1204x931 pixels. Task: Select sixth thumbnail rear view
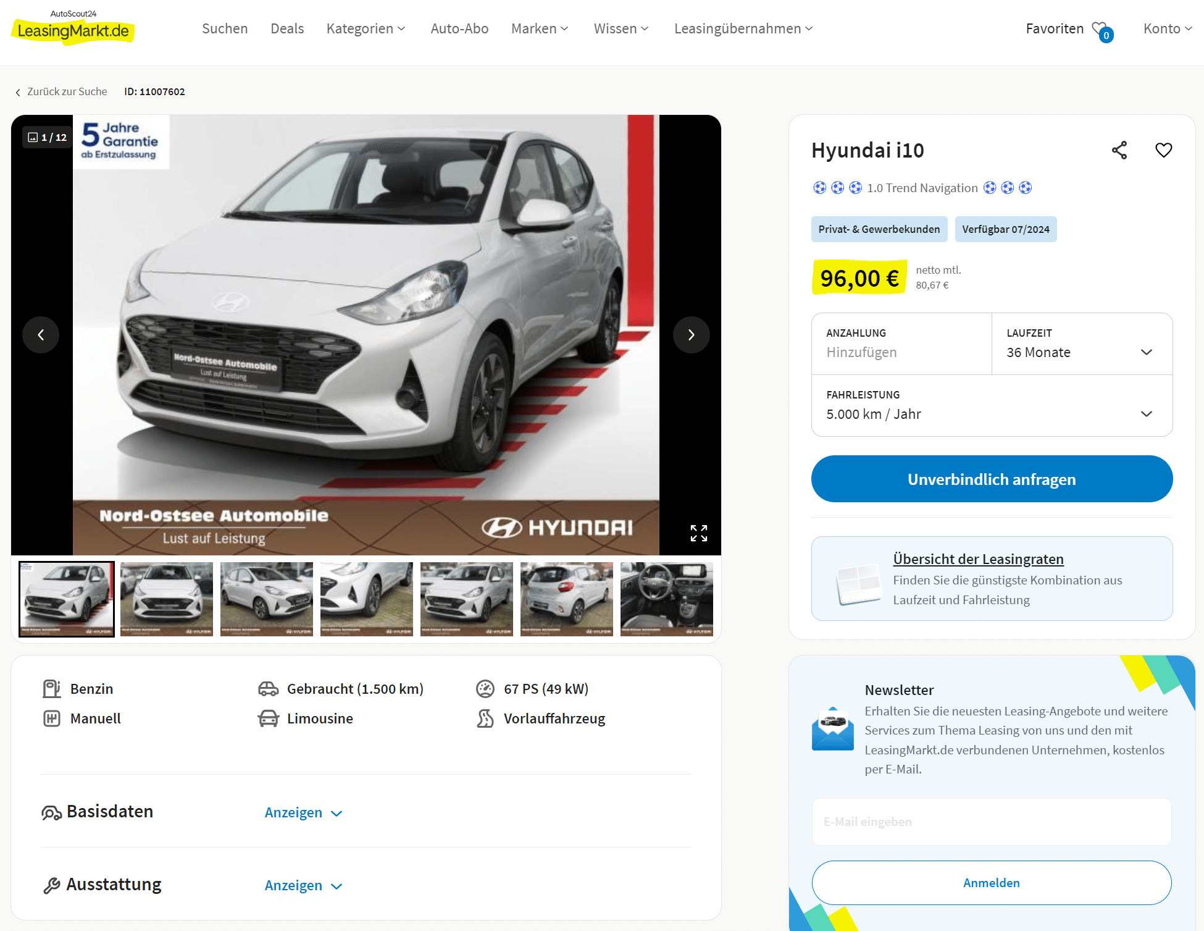tap(567, 599)
